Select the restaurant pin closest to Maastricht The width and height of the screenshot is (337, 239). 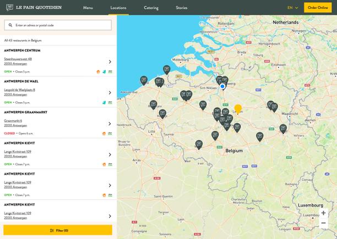pyautogui.click(x=274, y=107)
